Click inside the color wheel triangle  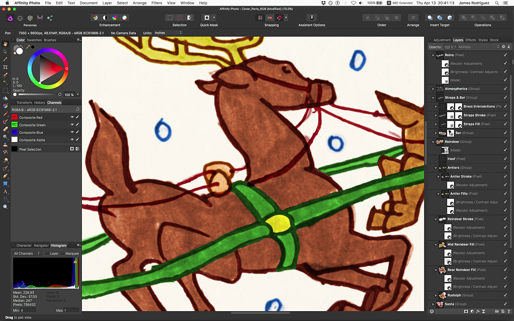[x=50, y=68]
